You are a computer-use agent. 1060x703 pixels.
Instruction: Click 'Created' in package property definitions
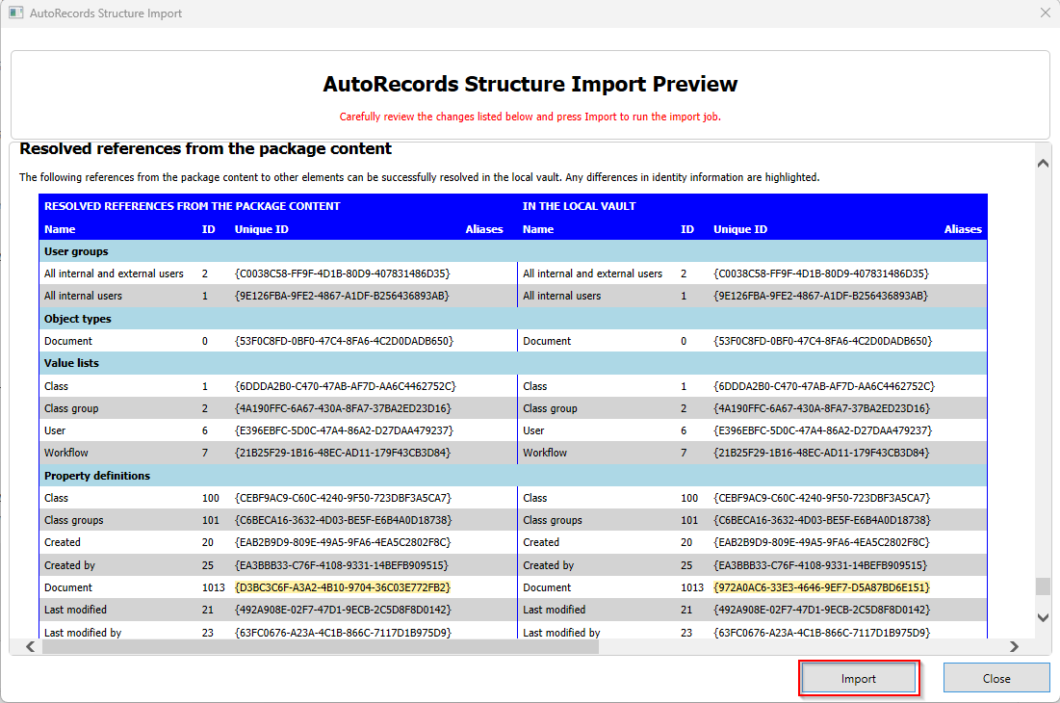63,542
